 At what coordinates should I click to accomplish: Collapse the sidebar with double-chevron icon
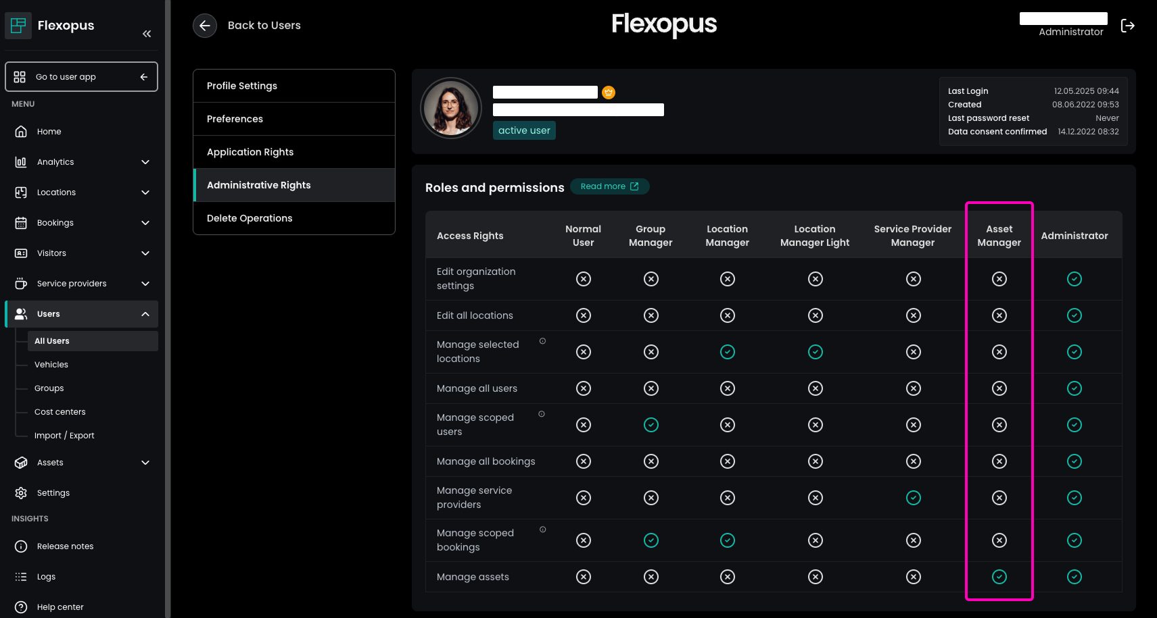click(x=147, y=34)
